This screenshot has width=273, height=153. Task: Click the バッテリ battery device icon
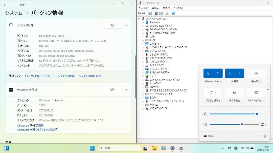tap(147, 76)
